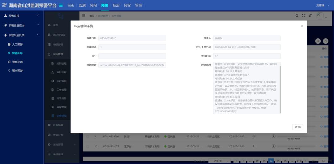The width and height of the screenshot is (334, 164).
Task: Play the audio recording for row 9
Action: pos(273,136)
